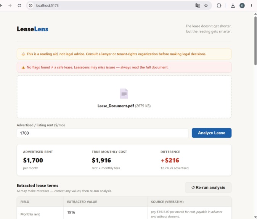Reload the page with the refresh icon
The height and width of the screenshot is (219, 257).
tap(19, 6)
